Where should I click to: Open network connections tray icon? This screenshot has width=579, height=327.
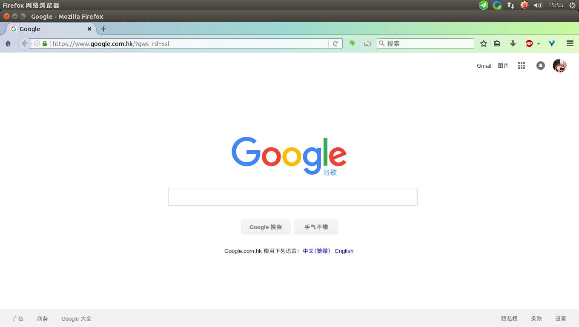pyautogui.click(x=511, y=5)
